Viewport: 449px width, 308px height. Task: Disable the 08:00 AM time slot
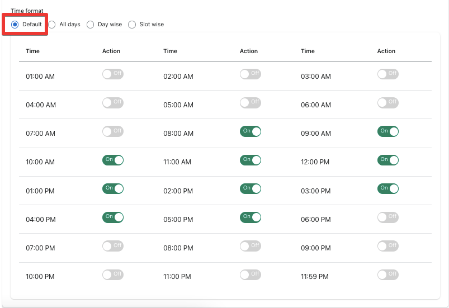250,131
